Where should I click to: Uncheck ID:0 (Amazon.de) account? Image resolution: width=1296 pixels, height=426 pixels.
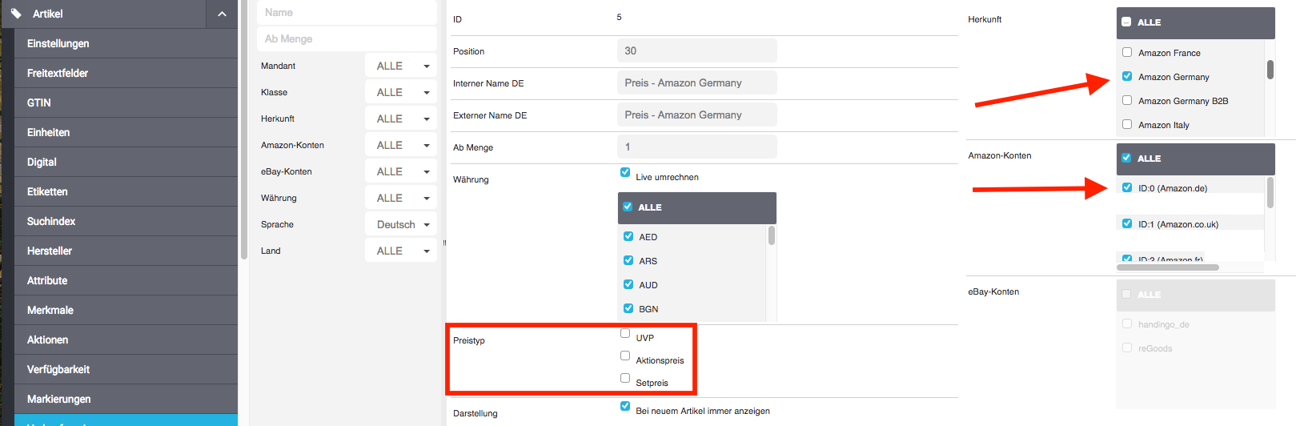click(x=1127, y=188)
